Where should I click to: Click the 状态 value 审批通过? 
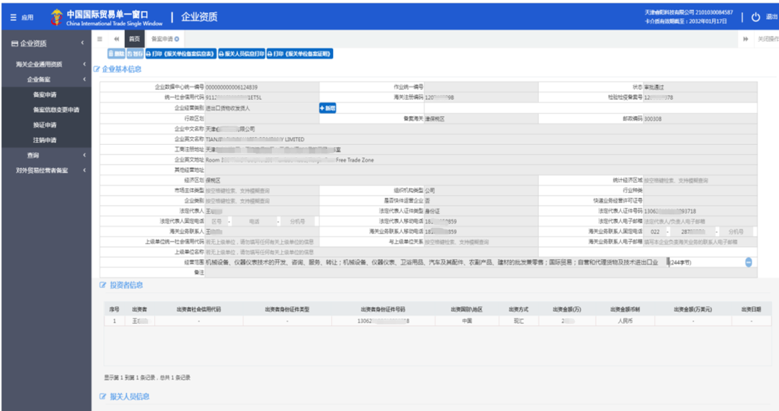tap(653, 87)
